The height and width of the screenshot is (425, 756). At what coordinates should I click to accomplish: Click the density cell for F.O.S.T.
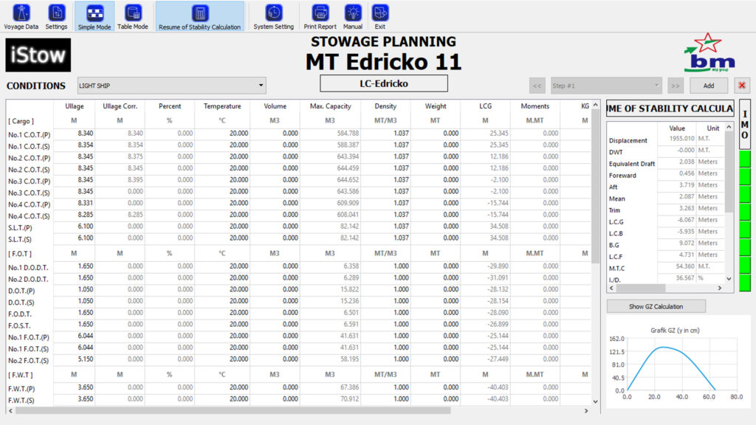(x=385, y=325)
